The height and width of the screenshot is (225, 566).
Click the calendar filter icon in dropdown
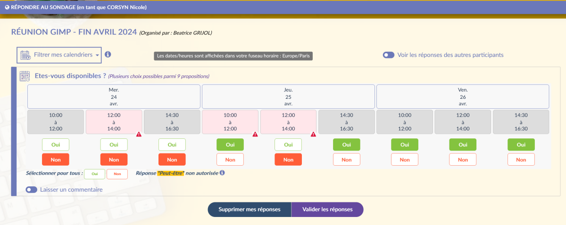click(x=25, y=55)
